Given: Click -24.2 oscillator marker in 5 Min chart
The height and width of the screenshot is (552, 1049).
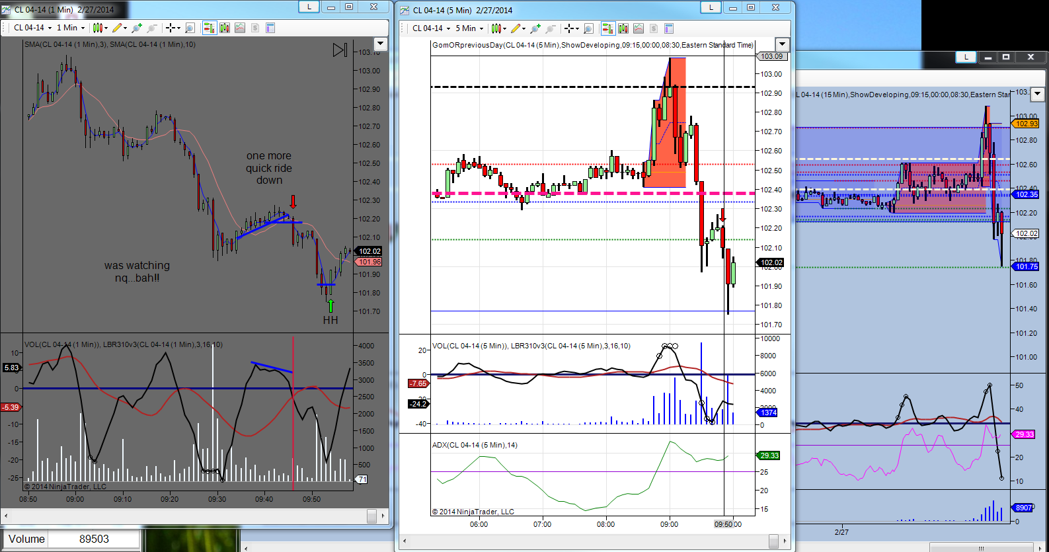Looking at the screenshot, I should pyautogui.click(x=418, y=404).
